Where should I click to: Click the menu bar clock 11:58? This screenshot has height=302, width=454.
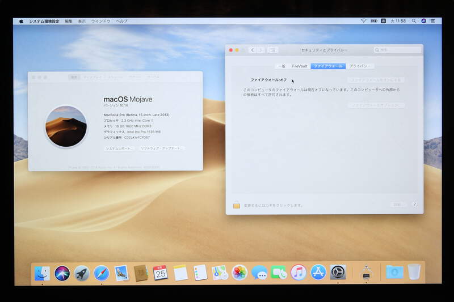[398, 21]
